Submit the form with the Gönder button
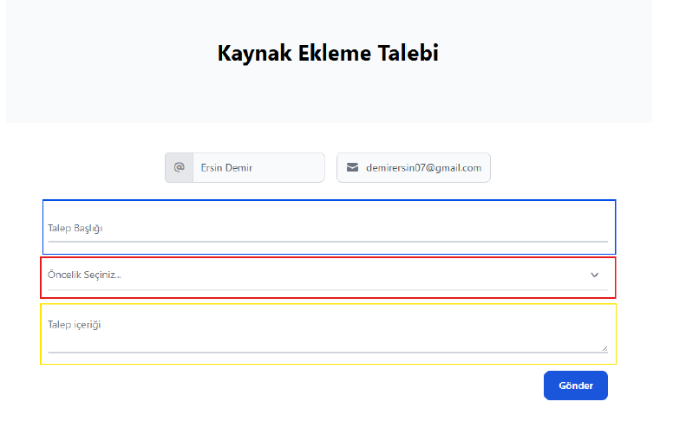This screenshot has height=434, width=673. tap(576, 385)
